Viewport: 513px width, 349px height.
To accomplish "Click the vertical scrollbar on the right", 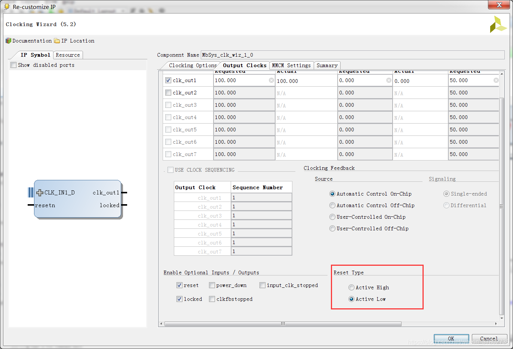I will 501,206.
